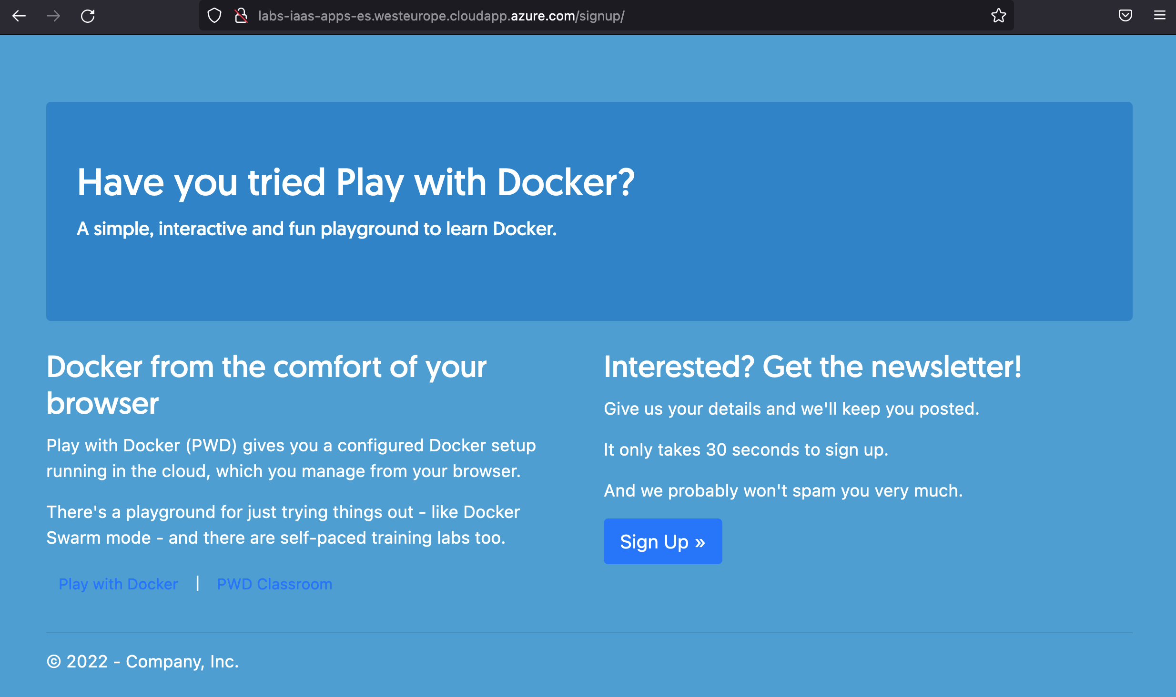Click the paragraph starting 'There's a playground for just trying'
The image size is (1176, 697).
[x=283, y=525]
